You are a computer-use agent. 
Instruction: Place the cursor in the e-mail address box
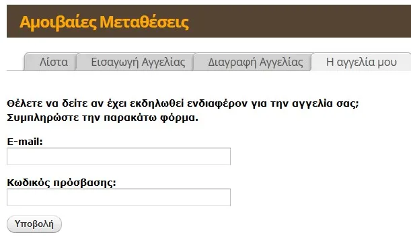119,156
